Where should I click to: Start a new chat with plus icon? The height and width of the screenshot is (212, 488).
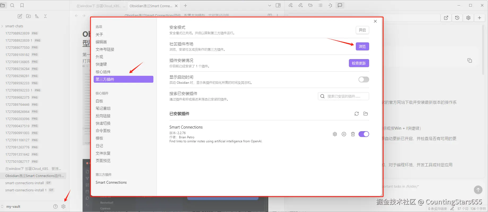click(x=480, y=18)
